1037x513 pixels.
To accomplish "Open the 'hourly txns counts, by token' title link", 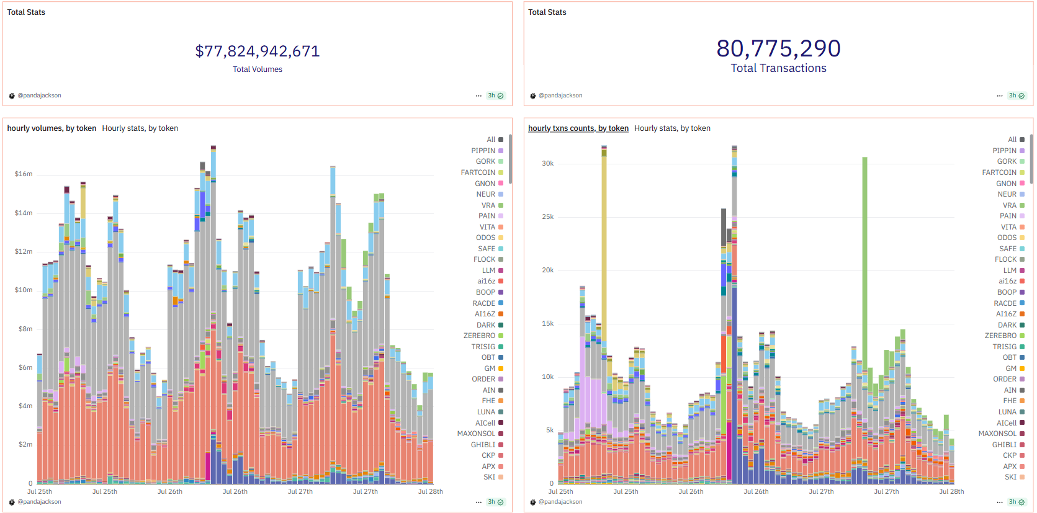I will 578,128.
